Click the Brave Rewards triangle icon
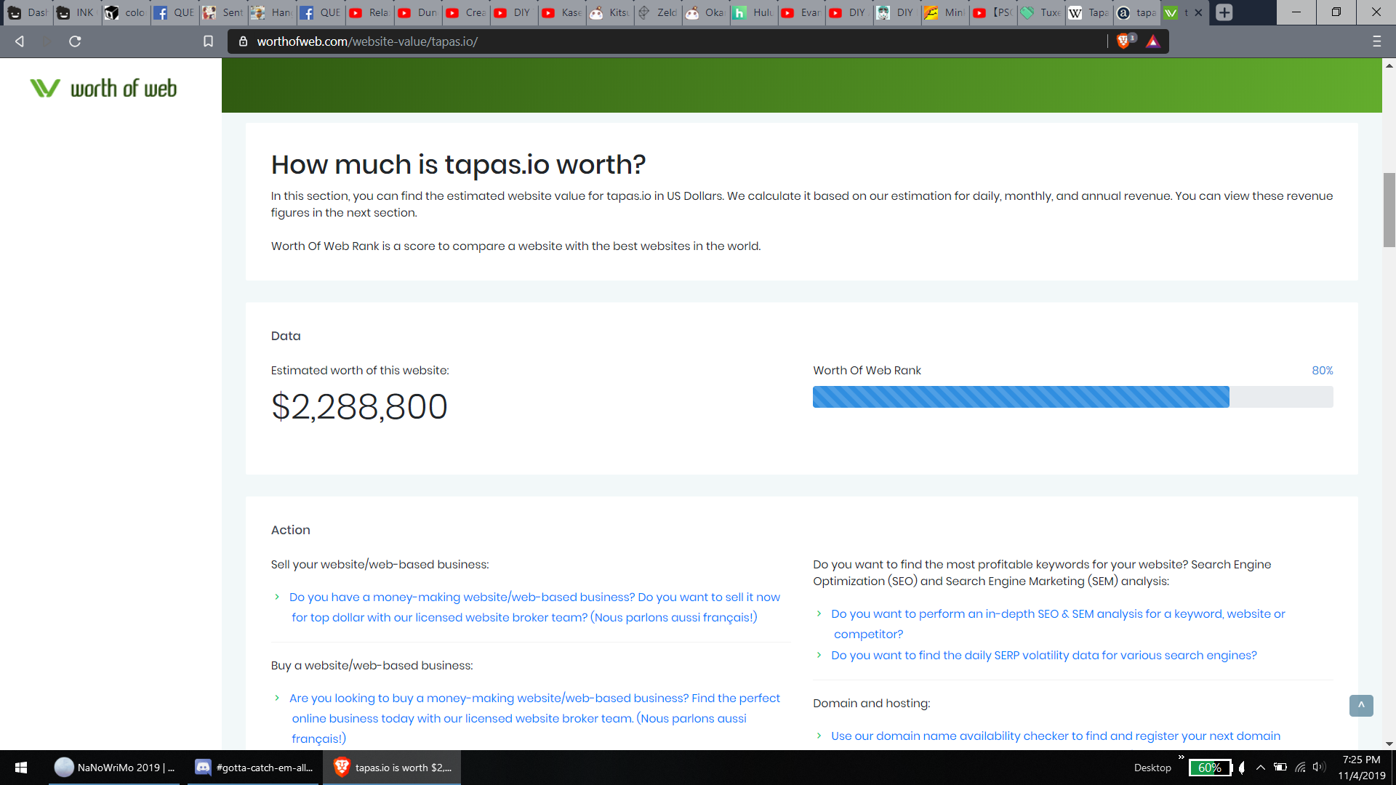Image resolution: width=1396 pixels, height=785 pixels. coord(1153,41)
